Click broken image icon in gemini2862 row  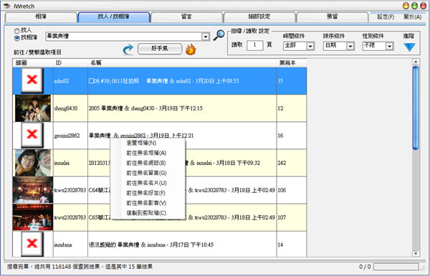(x=32, y=135)
